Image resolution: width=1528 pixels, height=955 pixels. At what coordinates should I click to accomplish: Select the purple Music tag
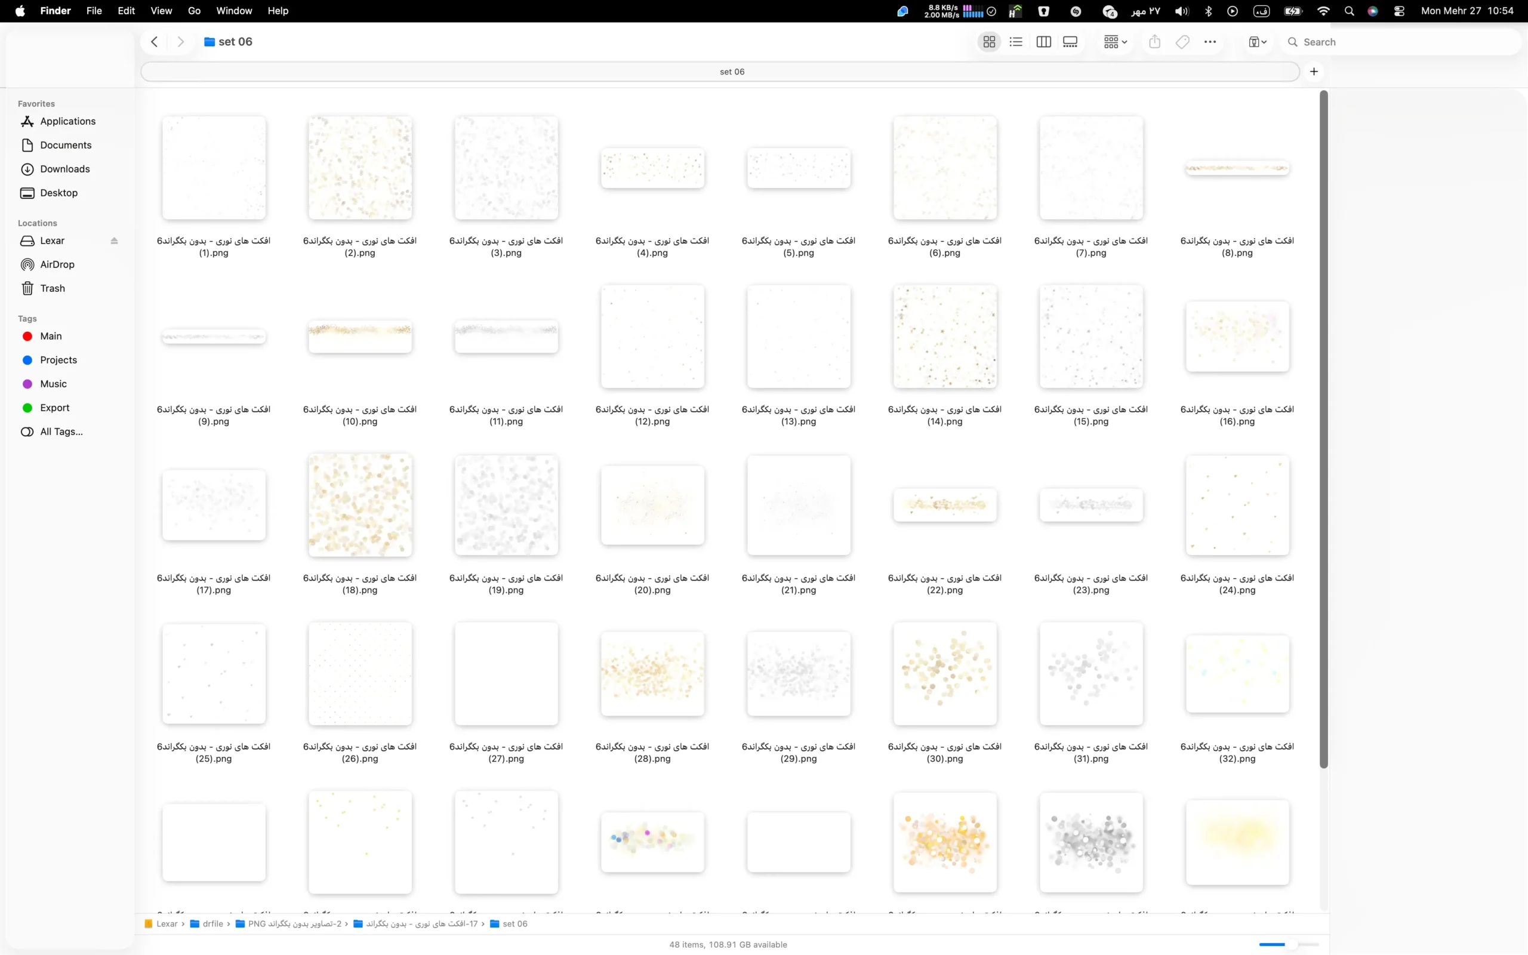point(53,384)
